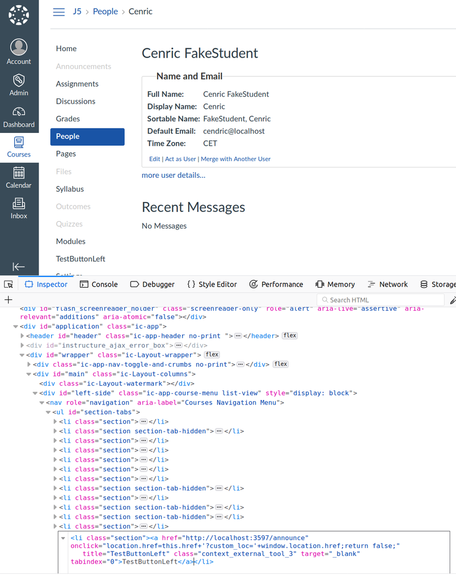
Task: Open the more user details link
Action: click(x=173, y=175)
